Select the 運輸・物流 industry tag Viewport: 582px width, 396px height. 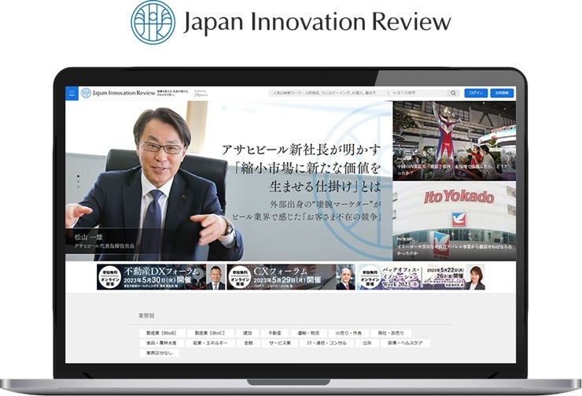(x=308, y=333)
